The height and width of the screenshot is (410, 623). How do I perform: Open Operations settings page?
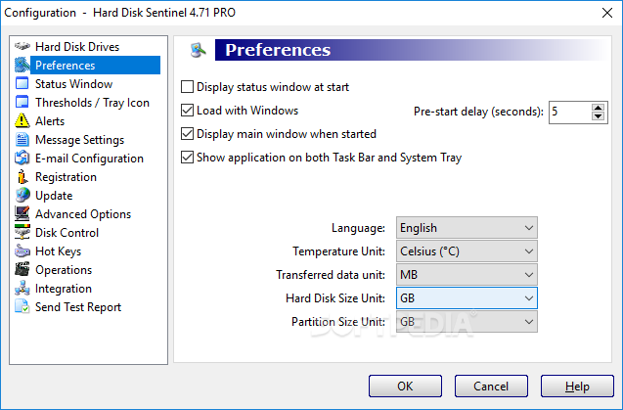pyautogui.click(x=64, y=270)
